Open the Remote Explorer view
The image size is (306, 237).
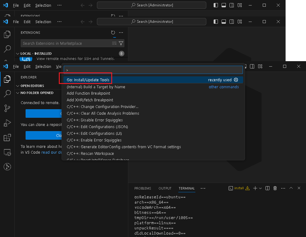(x=7, y=152)
